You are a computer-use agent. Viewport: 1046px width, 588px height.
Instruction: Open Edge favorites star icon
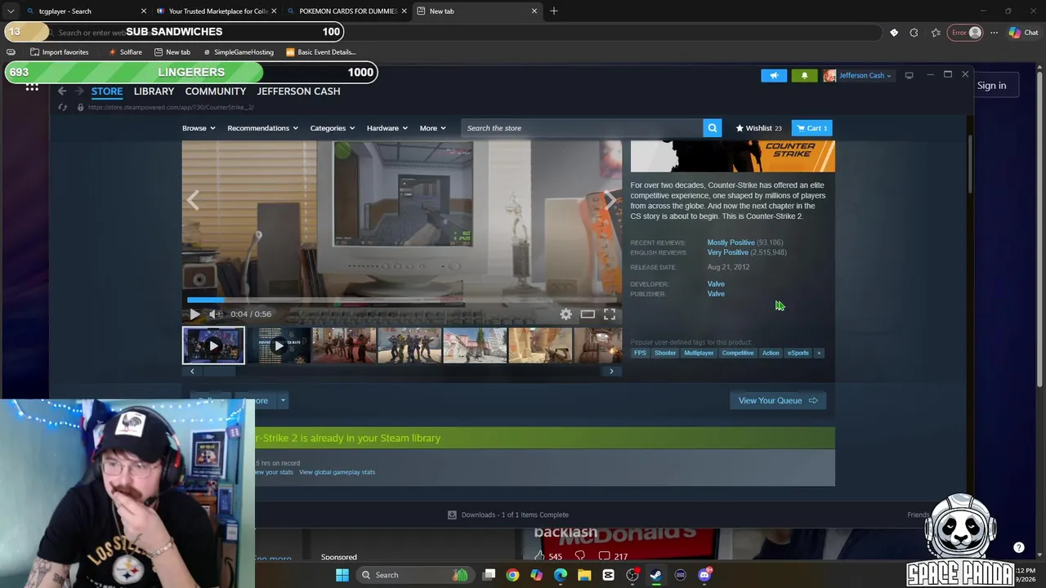coord(936,33)
